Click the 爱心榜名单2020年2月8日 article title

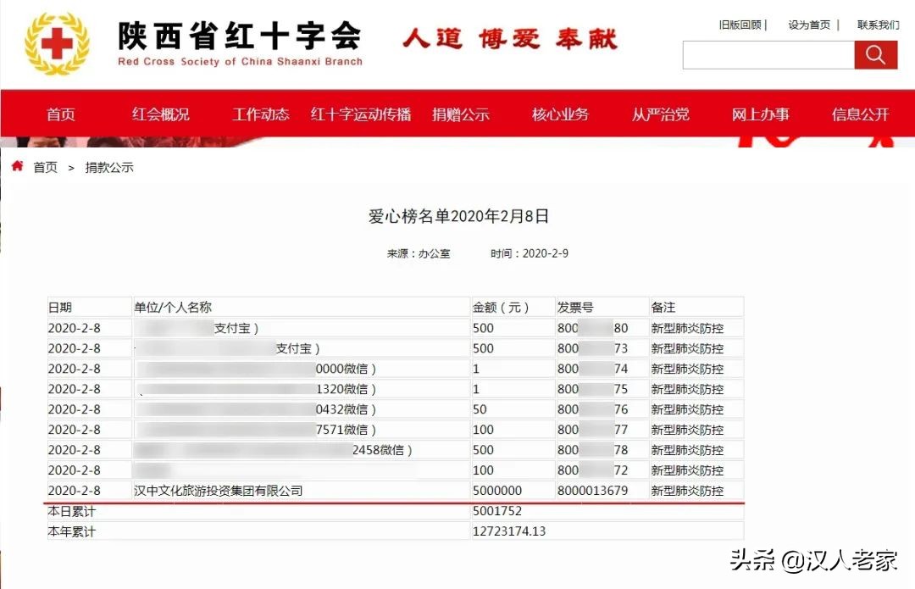click(x=457, y=216)
